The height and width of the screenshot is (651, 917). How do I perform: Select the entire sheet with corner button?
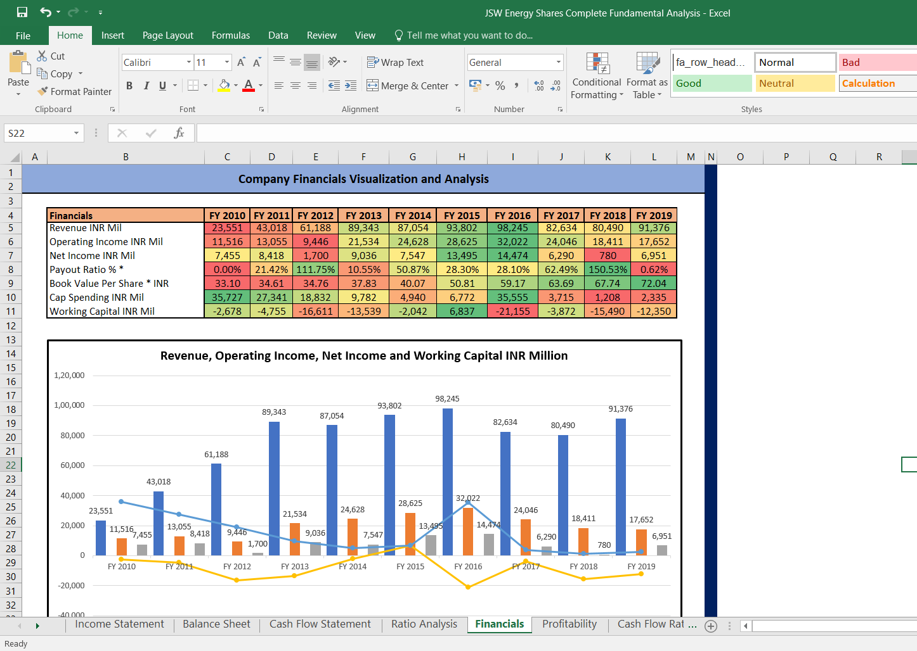[x=12, y=157]
